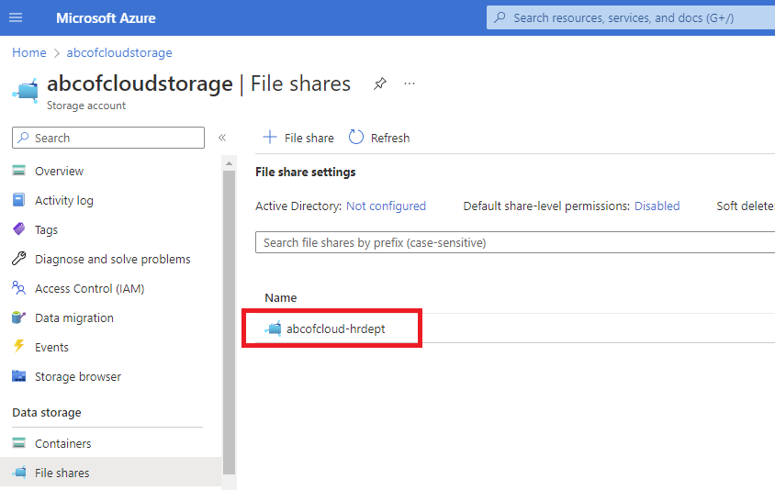
Task: Open the Storage browser
Action: 77,376
